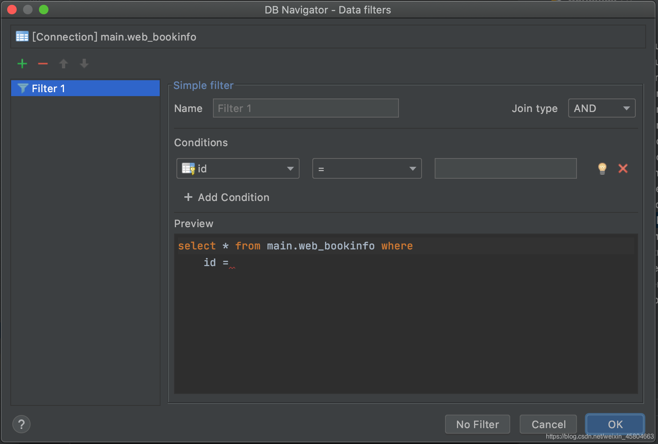Click the lightbulb condition toggle icon

pos(602,169)
